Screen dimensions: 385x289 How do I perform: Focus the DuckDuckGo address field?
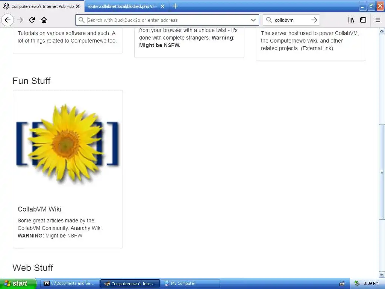pyautogui.click(x=167, y=20)
